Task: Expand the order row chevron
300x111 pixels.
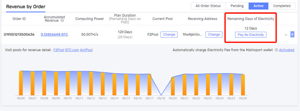Action: (x=286, y=35)
